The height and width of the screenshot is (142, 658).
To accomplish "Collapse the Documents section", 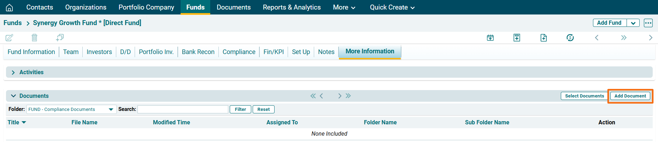I will [13, 96].
